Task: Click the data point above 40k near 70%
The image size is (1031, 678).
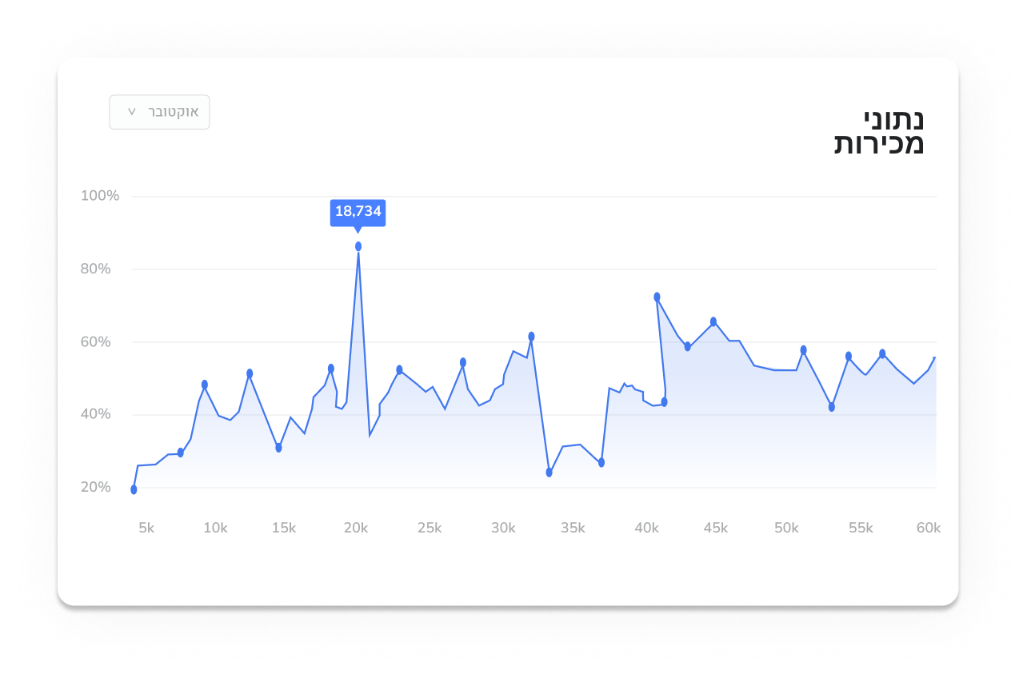Action: (657, 297)
